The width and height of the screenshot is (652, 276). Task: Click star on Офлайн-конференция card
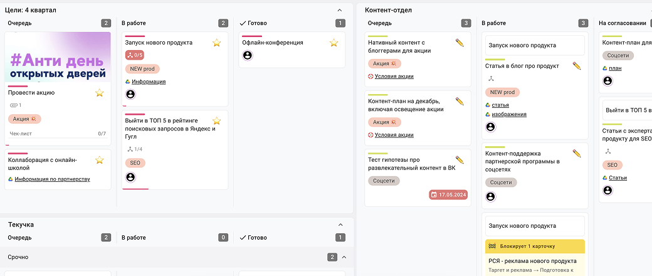click(x=334, y=43)
